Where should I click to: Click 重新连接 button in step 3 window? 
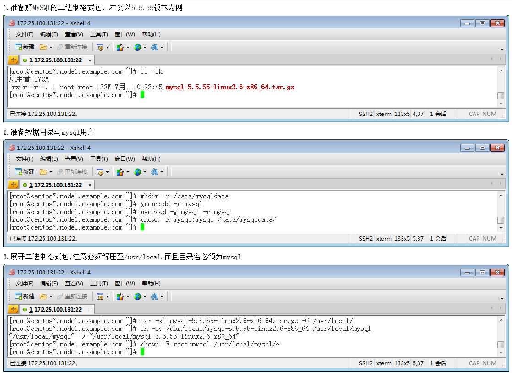click(72, 296)
